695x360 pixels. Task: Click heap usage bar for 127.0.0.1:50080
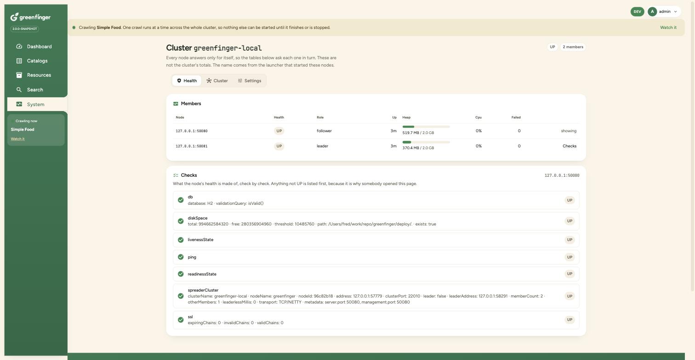pos(426,127)
